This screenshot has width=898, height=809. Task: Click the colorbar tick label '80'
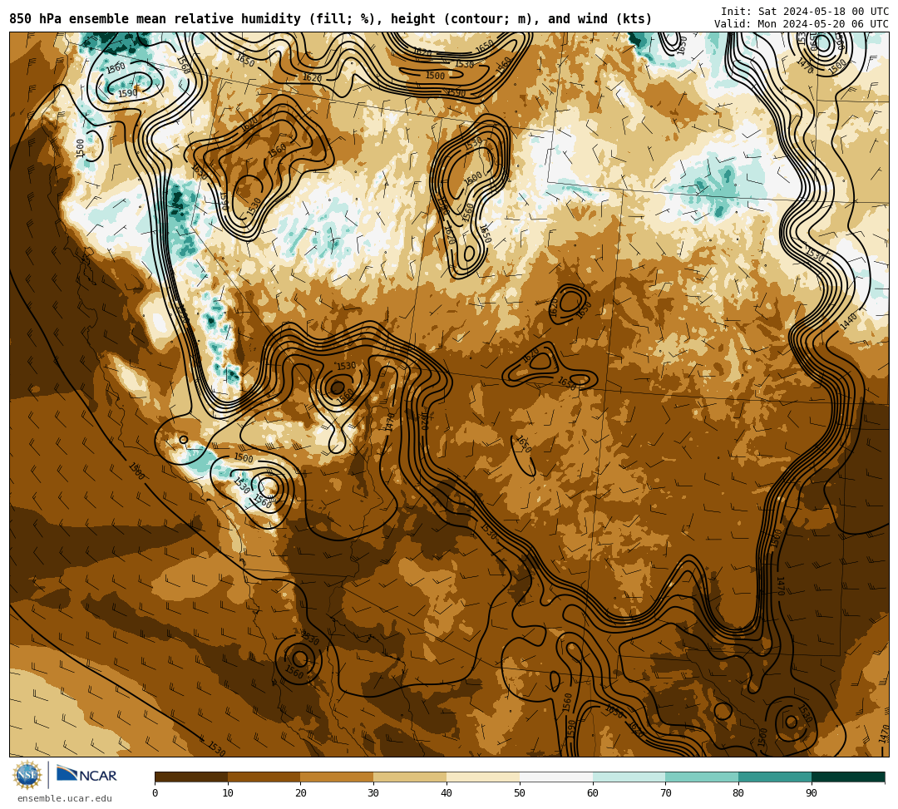pyautogui.click(x=738, y=793)
